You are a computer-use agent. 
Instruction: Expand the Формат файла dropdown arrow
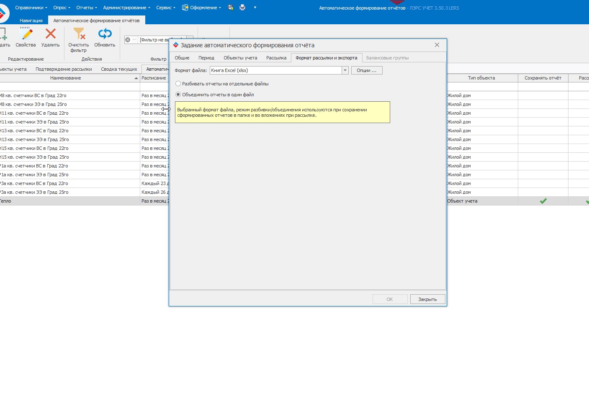tap(345, 70)
